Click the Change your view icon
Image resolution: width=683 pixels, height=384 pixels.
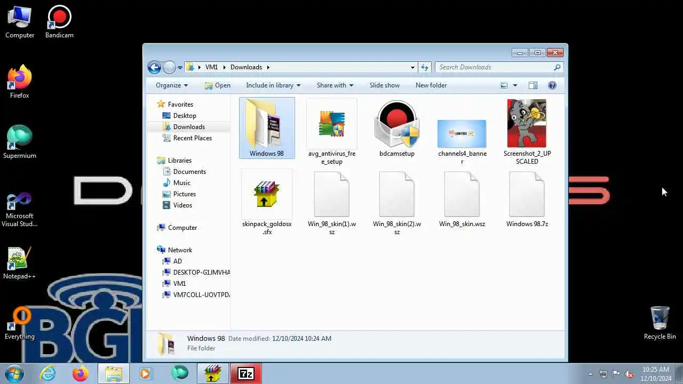[504, 85]
